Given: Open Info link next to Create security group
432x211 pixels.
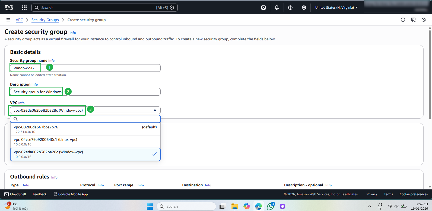Looking at the screenshot, I should coord(73,33).
